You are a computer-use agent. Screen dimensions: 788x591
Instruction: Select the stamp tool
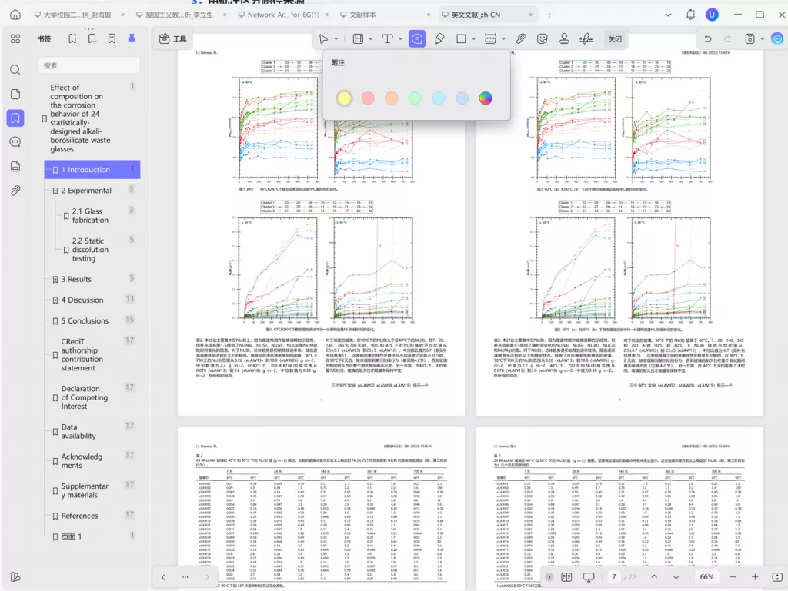pyautogui.click(x=564, y=38)
